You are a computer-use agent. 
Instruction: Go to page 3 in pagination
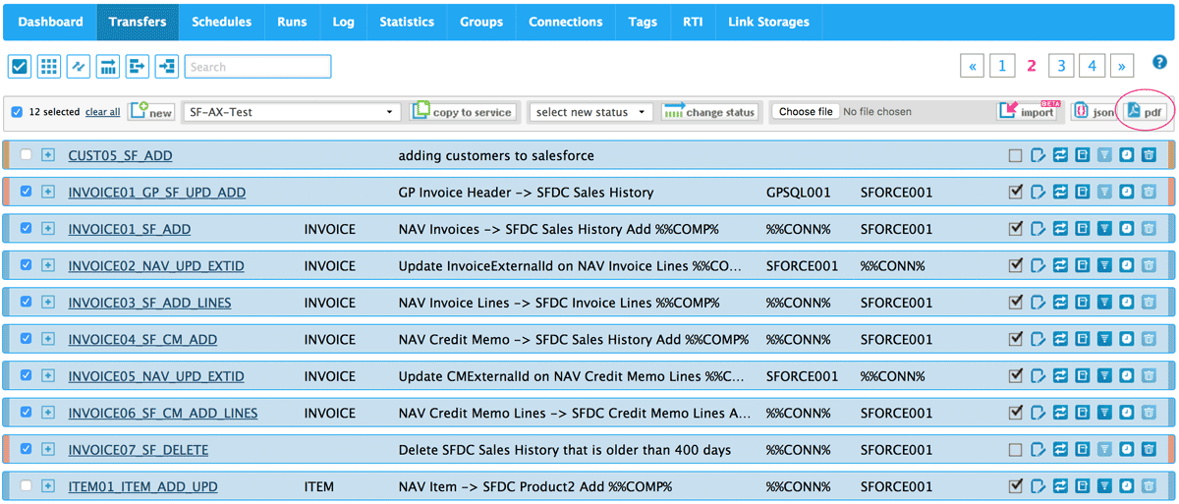[1060, 66]
